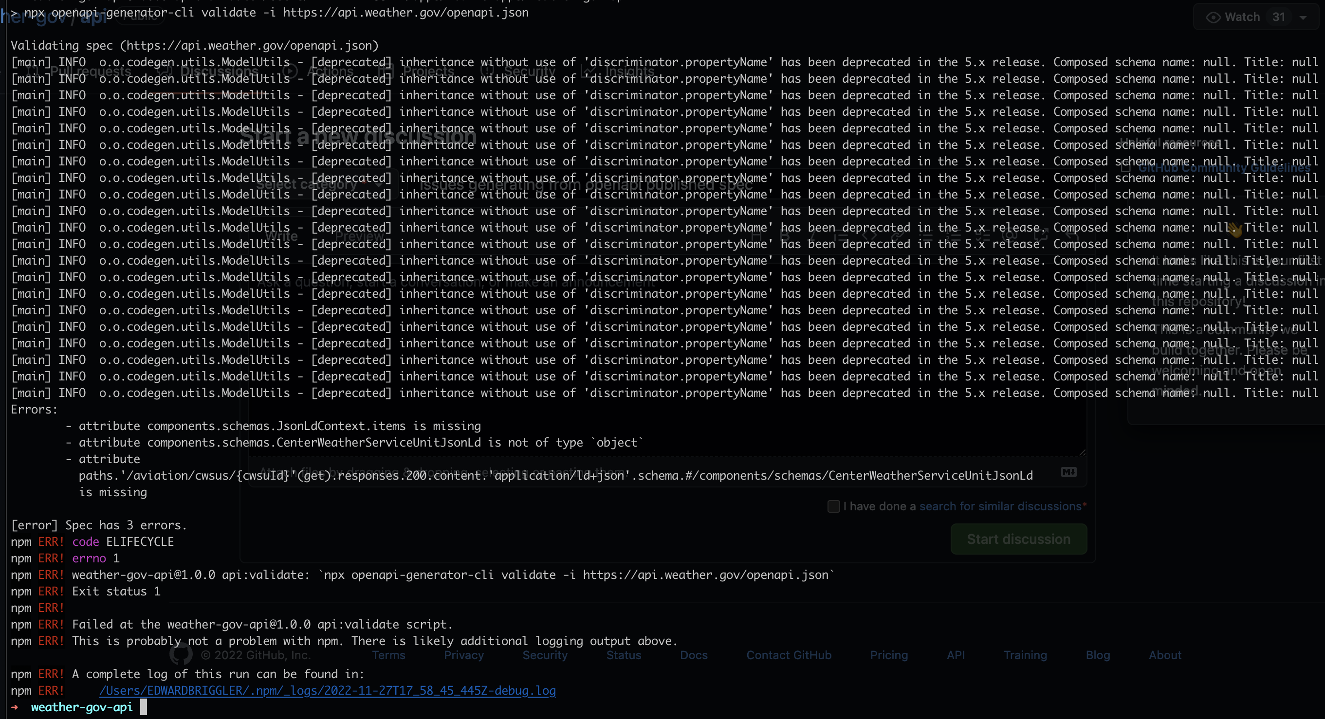
Task: Click the Training footer link
Action: 1025,655
